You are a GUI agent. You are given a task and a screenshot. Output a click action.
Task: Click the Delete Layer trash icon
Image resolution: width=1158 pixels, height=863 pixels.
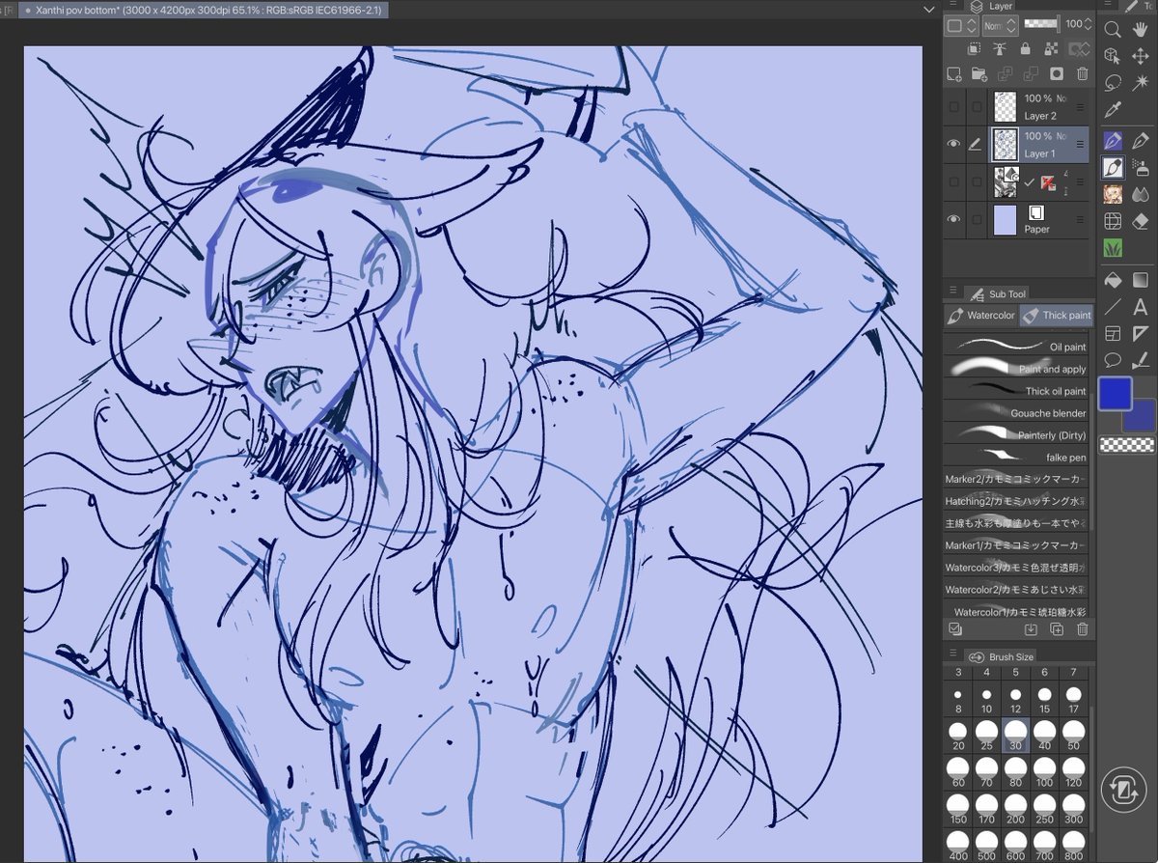tap(1083, 73)
